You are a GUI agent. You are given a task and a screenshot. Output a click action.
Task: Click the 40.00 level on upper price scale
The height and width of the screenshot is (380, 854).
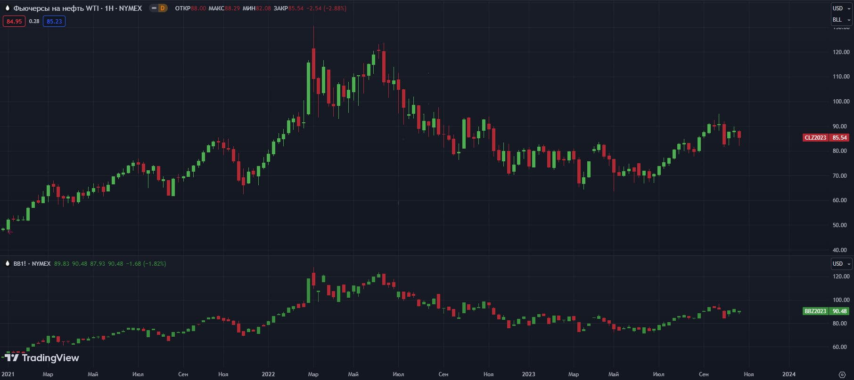click(841, 250)
